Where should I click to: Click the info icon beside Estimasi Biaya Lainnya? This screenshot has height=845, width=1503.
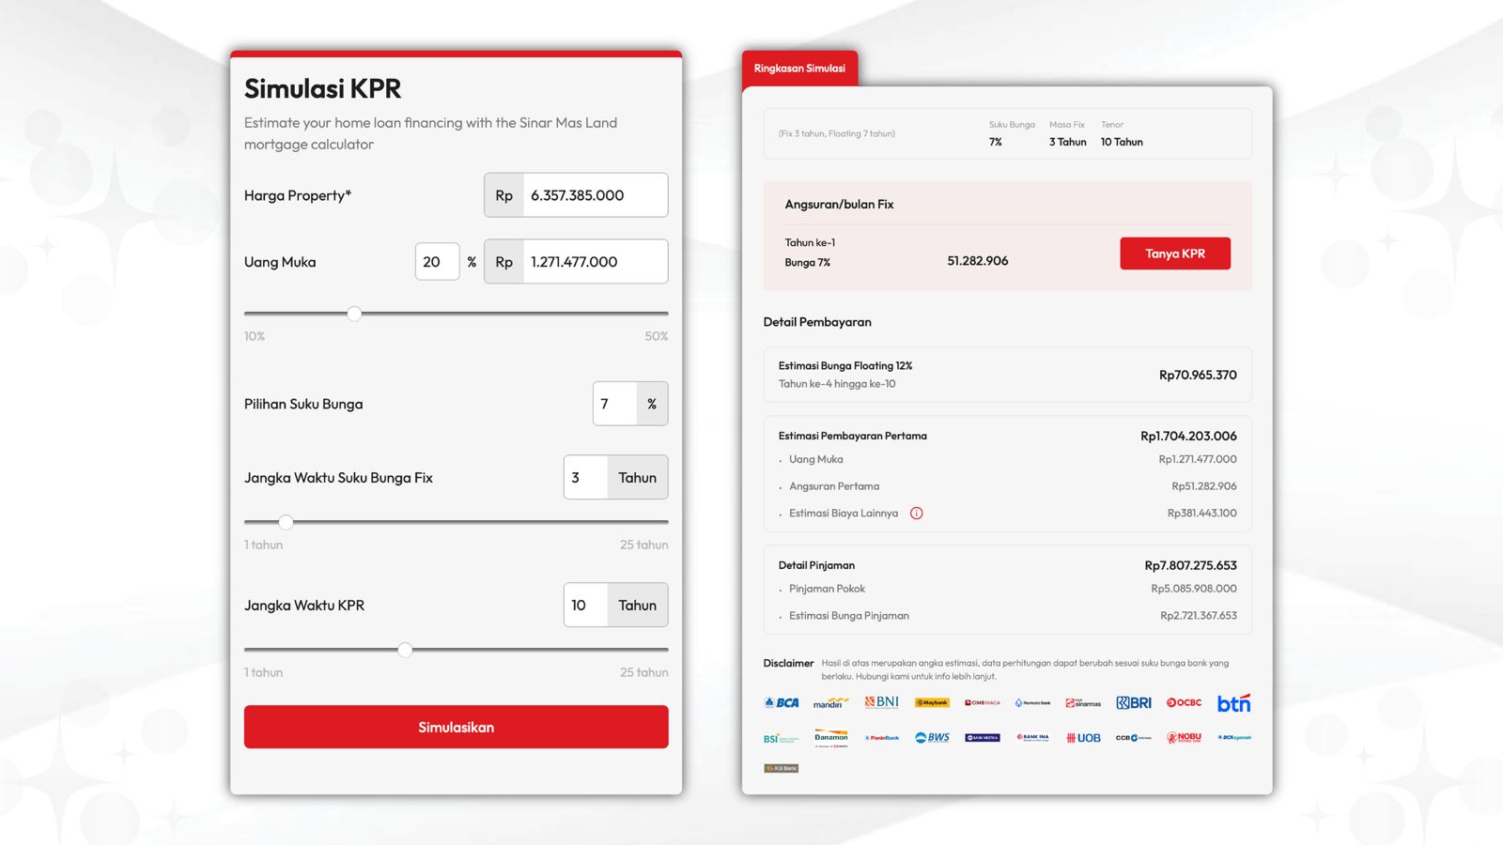tap(917, 514)
